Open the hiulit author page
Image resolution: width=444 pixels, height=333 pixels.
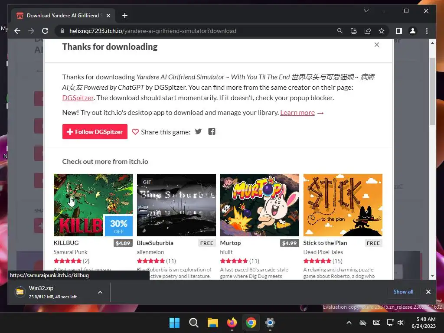click(226, 252)
